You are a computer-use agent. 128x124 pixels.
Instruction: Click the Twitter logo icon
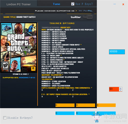click(76, 17)
